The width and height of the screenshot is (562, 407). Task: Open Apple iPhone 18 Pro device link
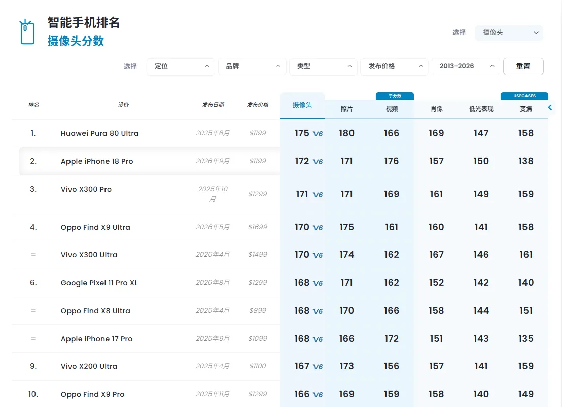point(97,161)
